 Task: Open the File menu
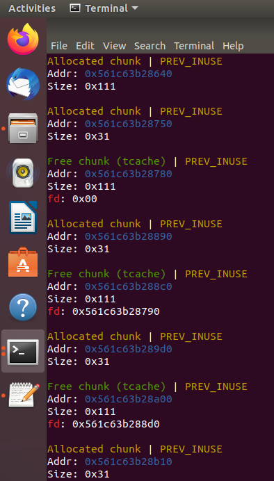(x=59, y=46)
